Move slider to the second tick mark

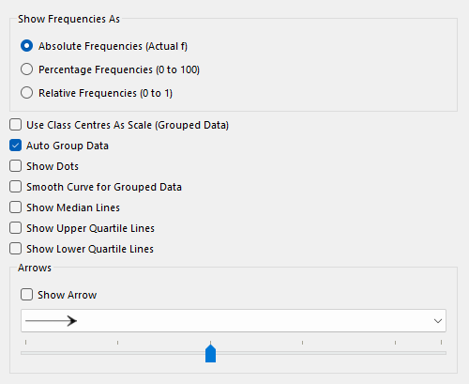pos(117,343)
